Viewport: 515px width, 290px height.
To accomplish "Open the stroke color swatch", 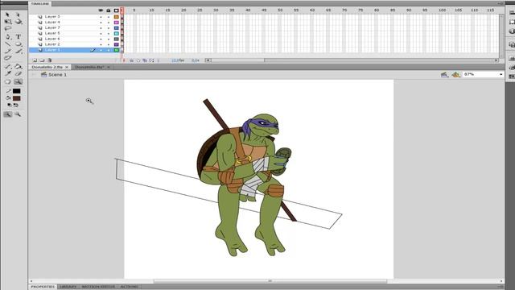I will (16, 91).
